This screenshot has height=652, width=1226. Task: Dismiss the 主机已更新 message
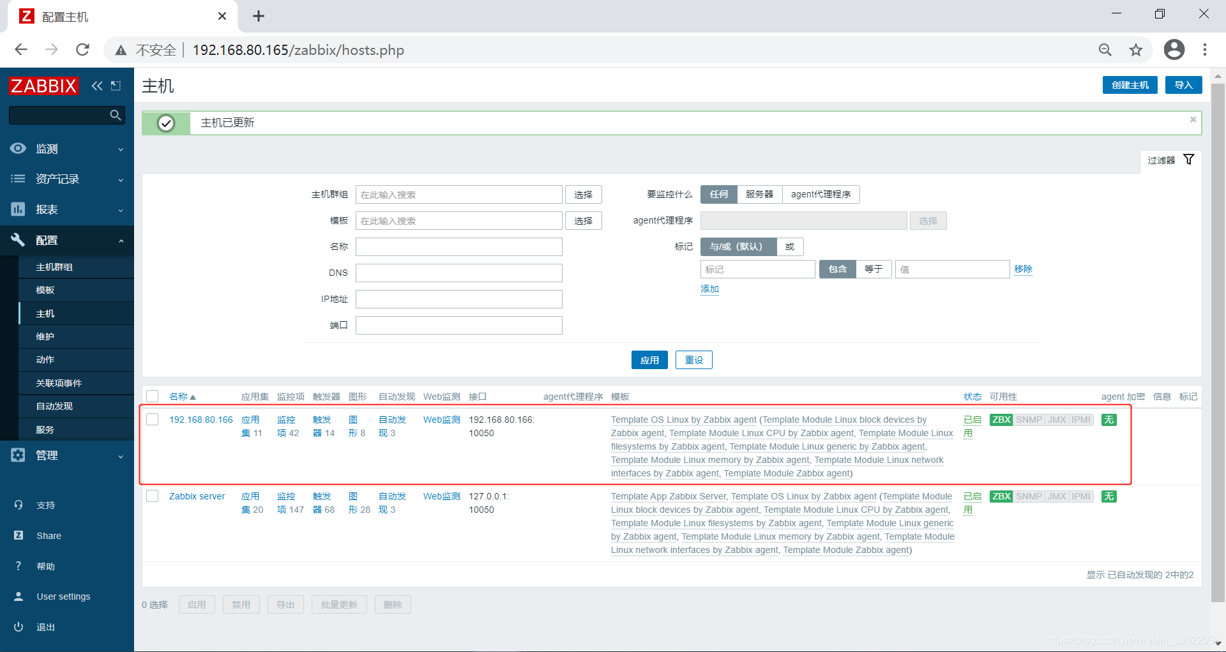tap(1193, 119)
